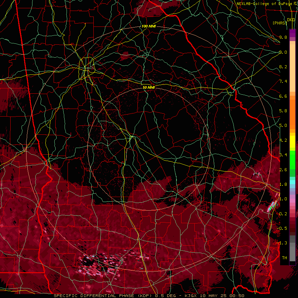Viewport: 298px width, 298px height.
Task: Click the 1.0 value on the color scale
Action: pos(283,199)
